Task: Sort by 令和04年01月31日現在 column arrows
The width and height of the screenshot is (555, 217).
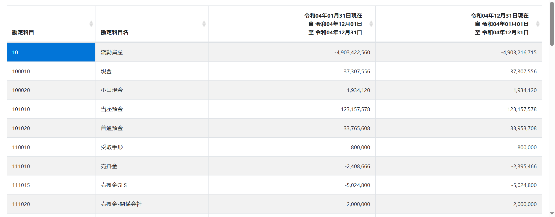Action: (x=371, y=24)
